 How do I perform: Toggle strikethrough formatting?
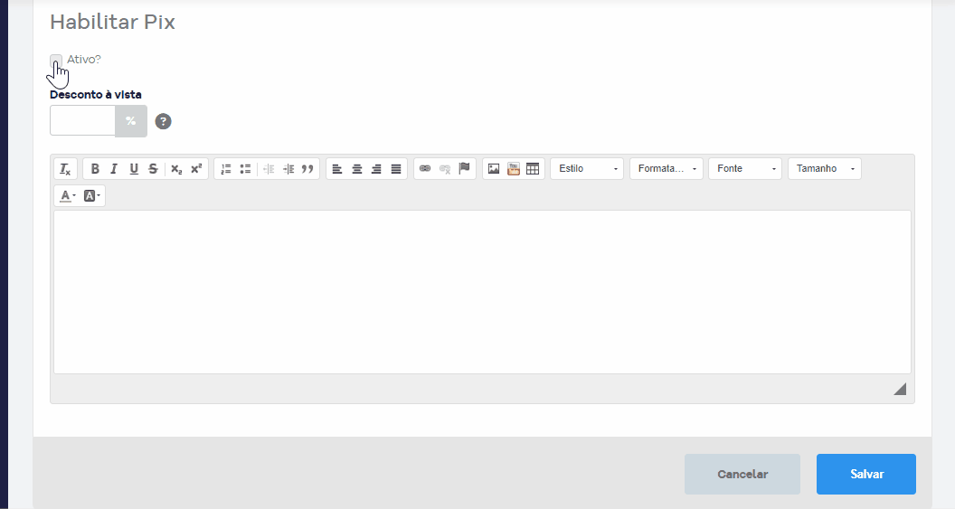pos(153,169)
